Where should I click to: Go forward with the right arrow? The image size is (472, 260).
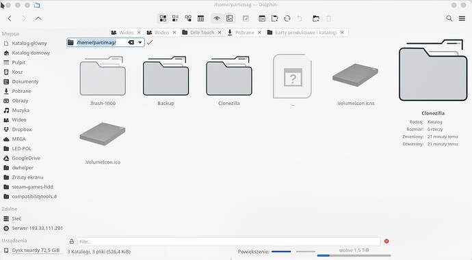point(24,18)
